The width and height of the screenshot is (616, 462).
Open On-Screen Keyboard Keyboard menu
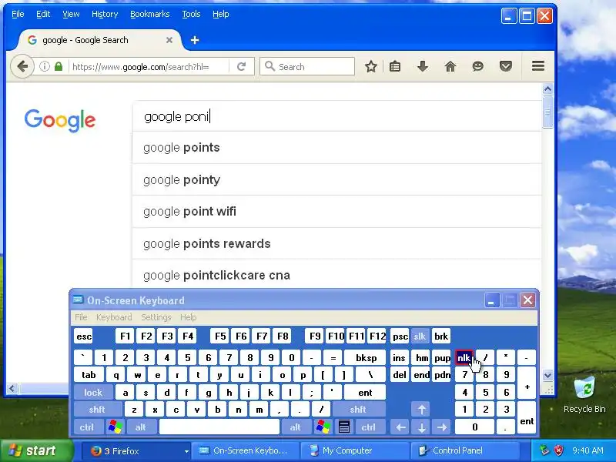[114, 317]
